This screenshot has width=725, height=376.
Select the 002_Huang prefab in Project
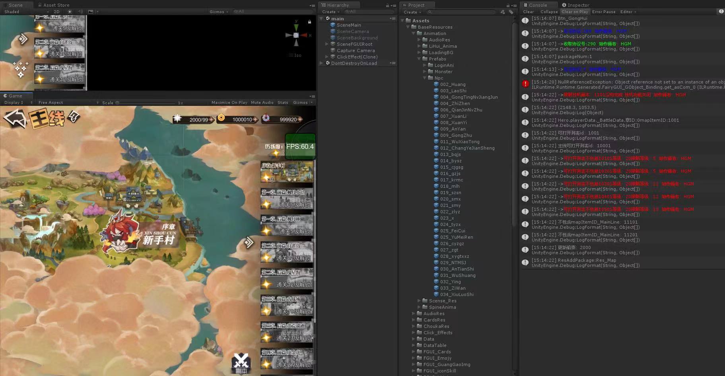pyautogui.click(x=453, y=84)
